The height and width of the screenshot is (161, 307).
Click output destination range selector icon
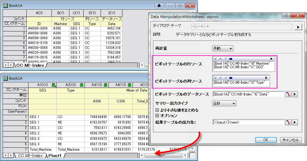pos(288,122)
